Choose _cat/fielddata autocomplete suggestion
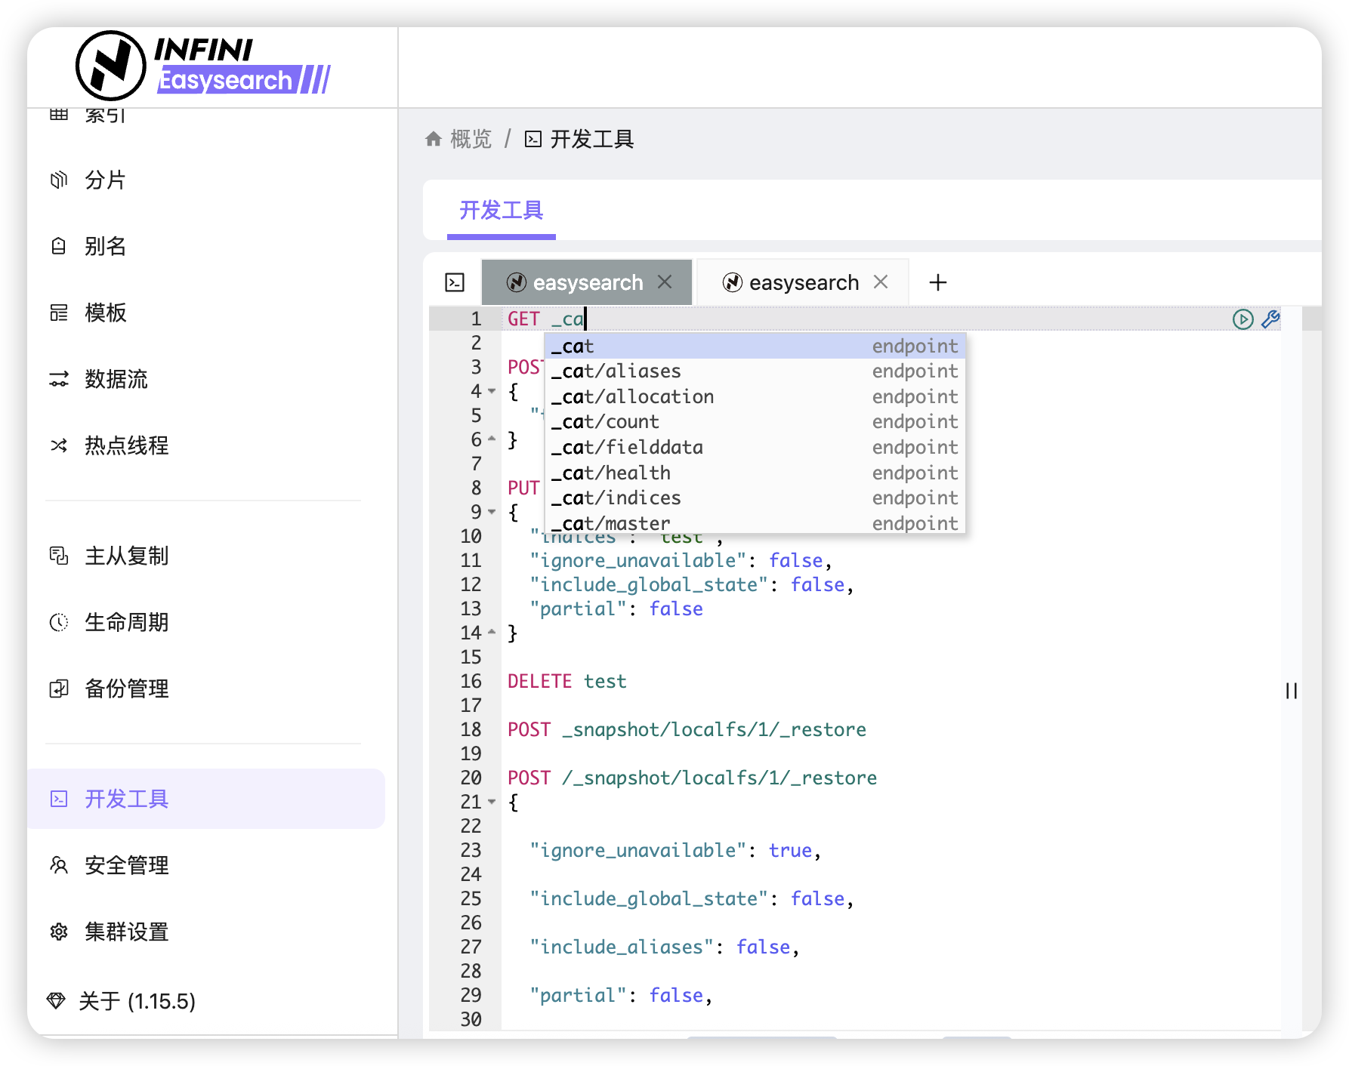1349x1066 pixels. coord(755,447)
